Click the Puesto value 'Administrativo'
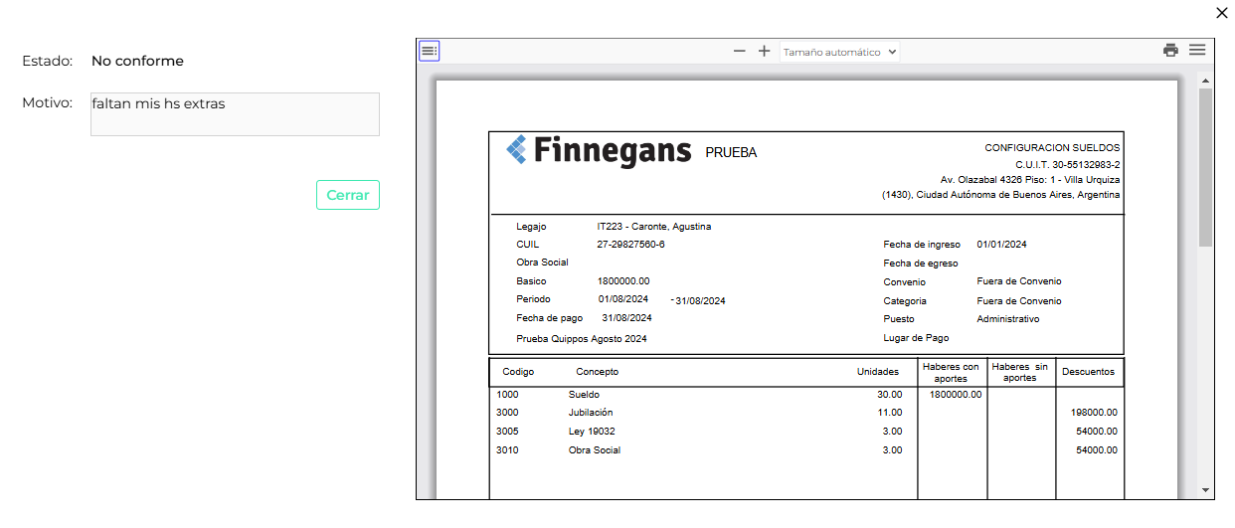 [x=1008, y=319]
